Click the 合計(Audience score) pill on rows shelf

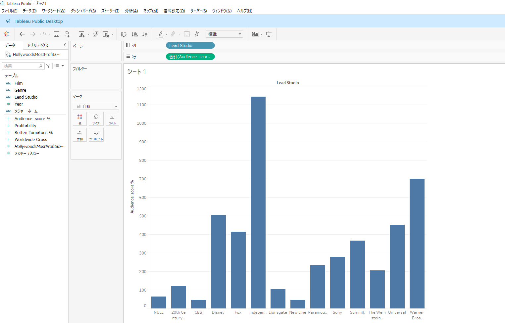click(190, 57)
